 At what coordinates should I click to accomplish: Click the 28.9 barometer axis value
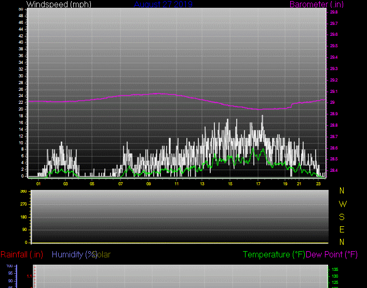334,114
